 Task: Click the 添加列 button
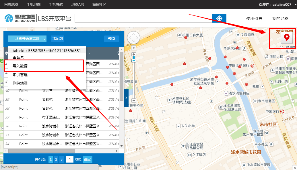[58, 39]
